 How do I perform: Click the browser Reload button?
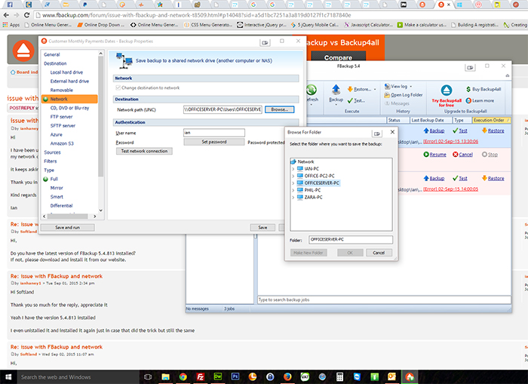(27, 15)
